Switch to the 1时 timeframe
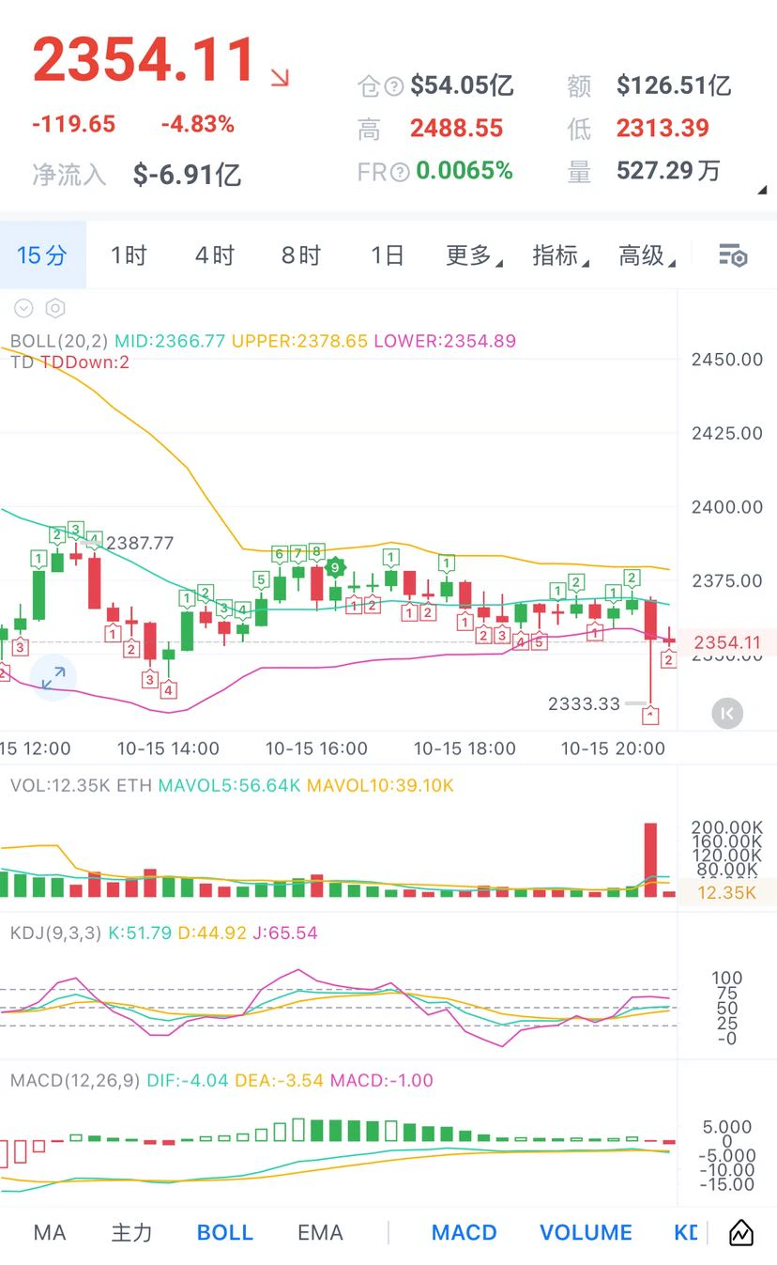The width and height of the screenshot is (777, 1265). (x=129, y=255)
